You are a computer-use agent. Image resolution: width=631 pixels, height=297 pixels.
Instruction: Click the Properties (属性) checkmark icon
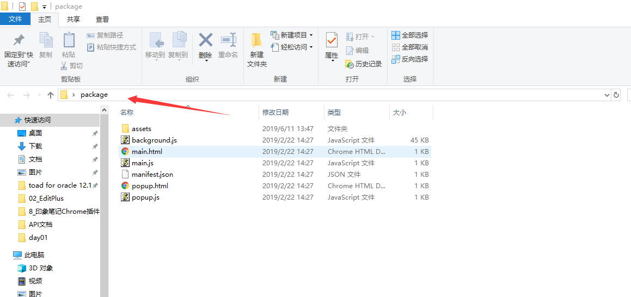(332, 40)
